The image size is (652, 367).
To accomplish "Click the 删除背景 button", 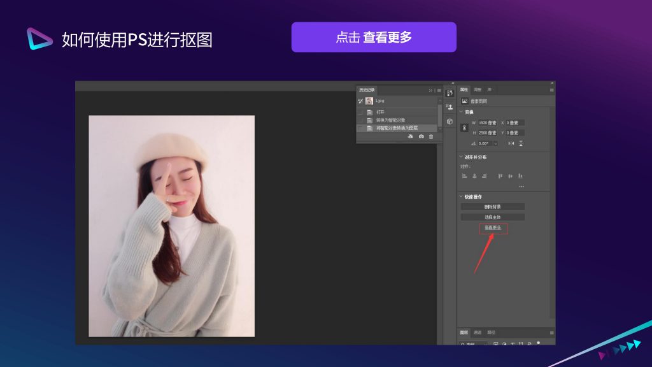I will (493, 206).
